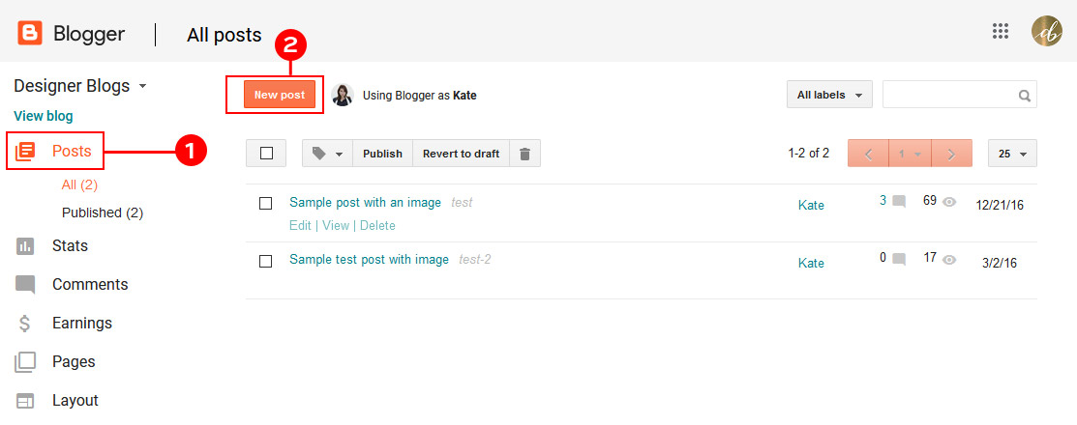
Task: Open the Designer Blogs blog switcher
Action: (x=79, y=86)
